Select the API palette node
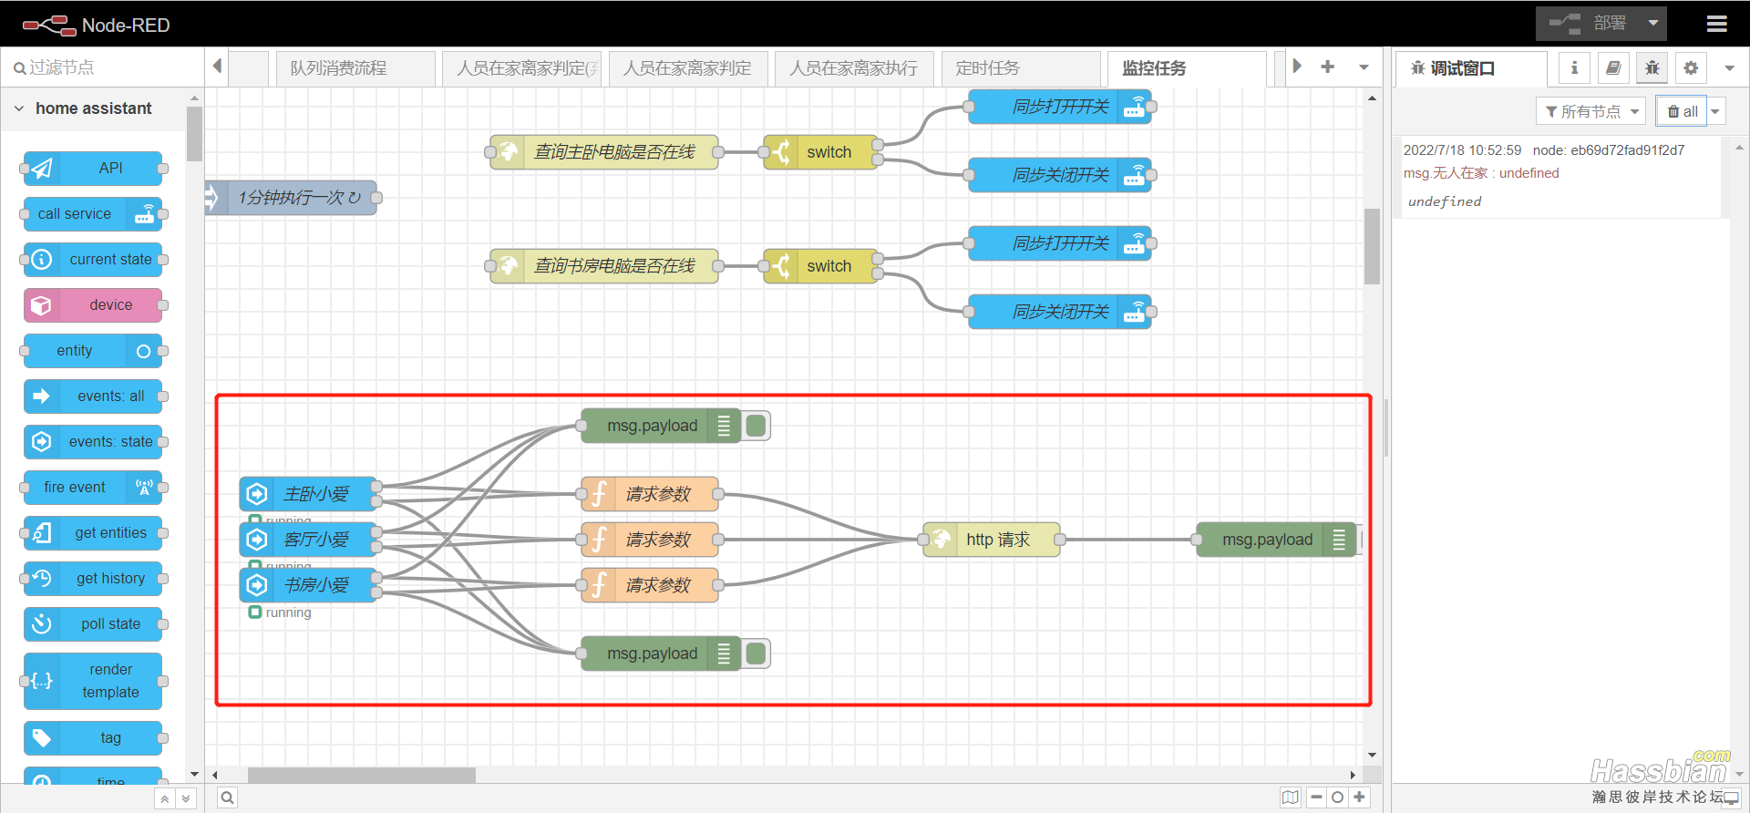 point(93,169)
